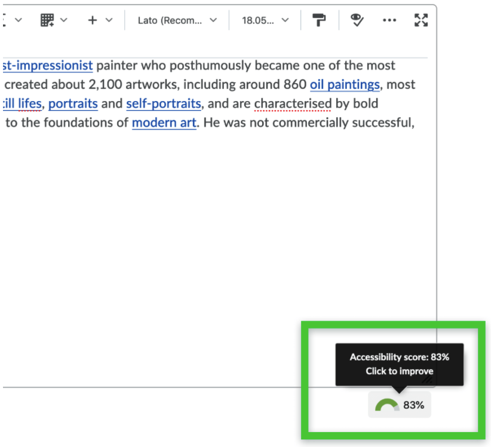Open the oil paintings hyperlink
The height and width of the screenshot is (447, 491).
coord(345,84)
